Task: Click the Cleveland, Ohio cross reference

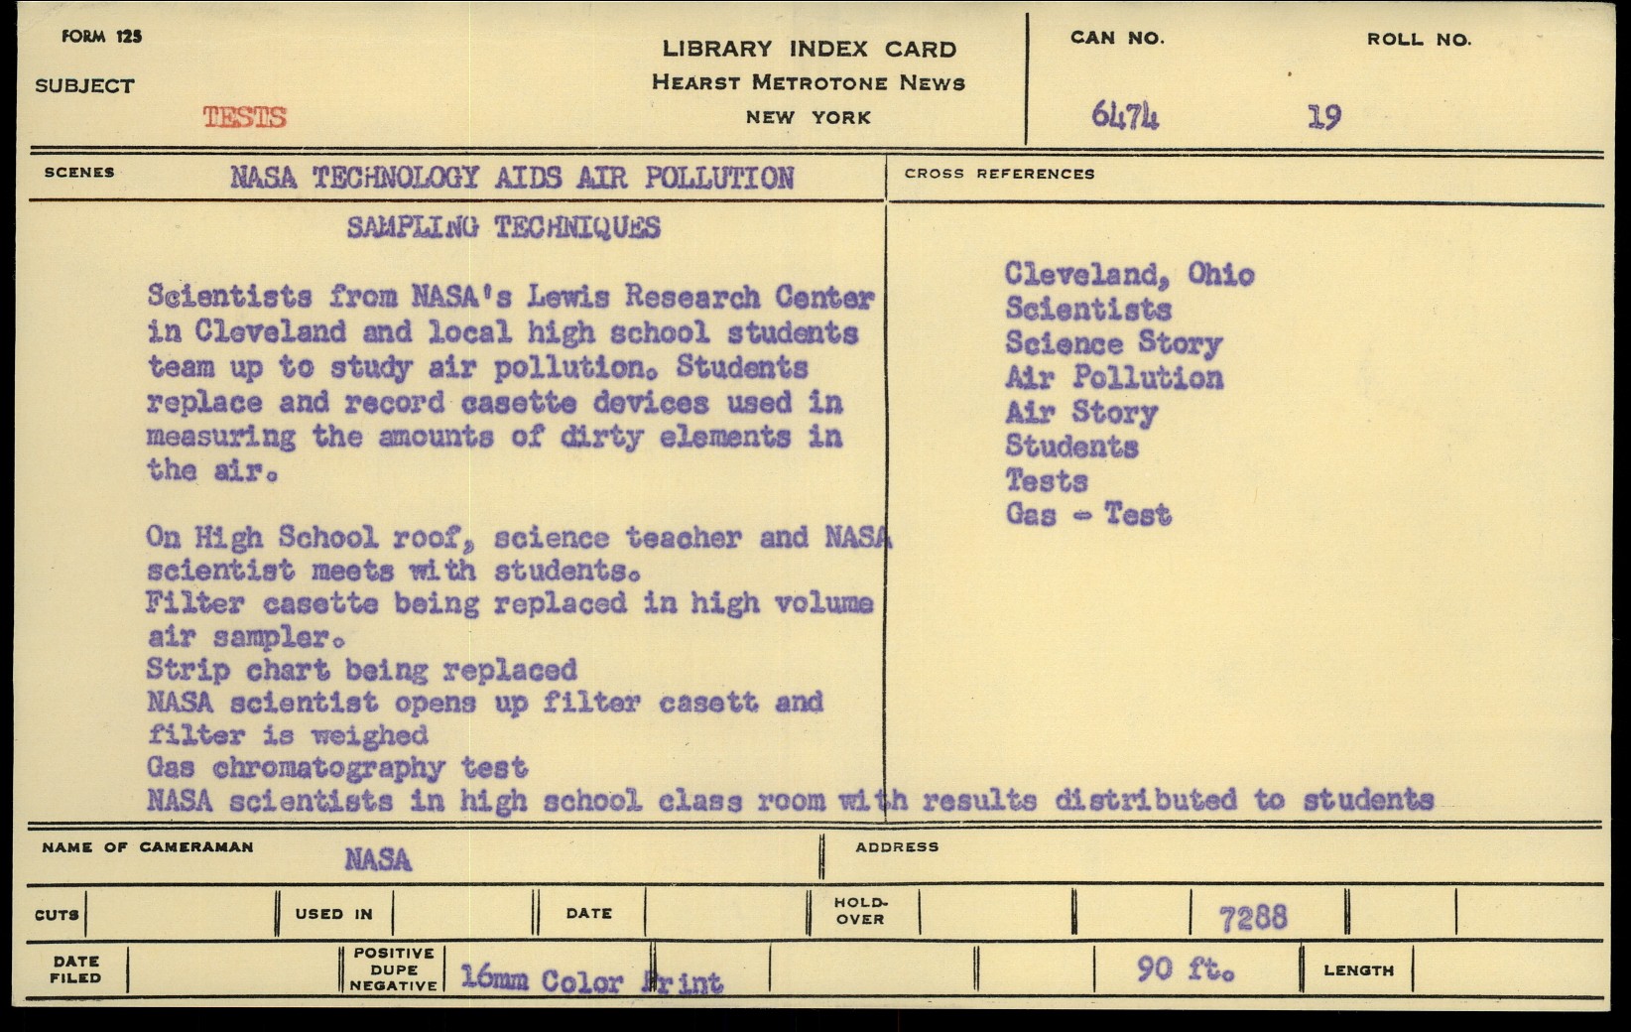Action: pos(1129,274)
